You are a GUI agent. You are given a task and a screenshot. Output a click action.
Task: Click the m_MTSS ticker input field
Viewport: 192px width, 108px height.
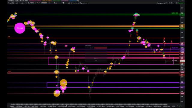pyautogui.click(x=12, y=3)
